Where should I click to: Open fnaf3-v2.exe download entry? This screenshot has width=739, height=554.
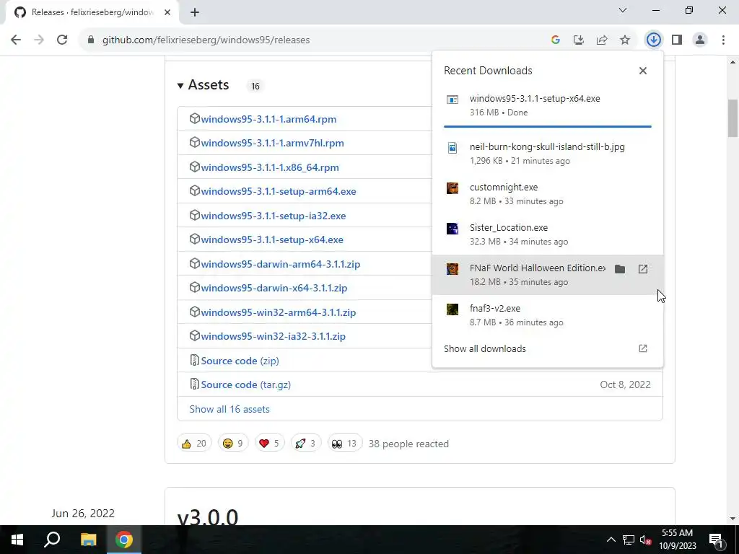coord(548,315)
